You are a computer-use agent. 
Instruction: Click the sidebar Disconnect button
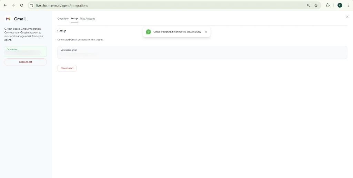(x=26, y=62)
